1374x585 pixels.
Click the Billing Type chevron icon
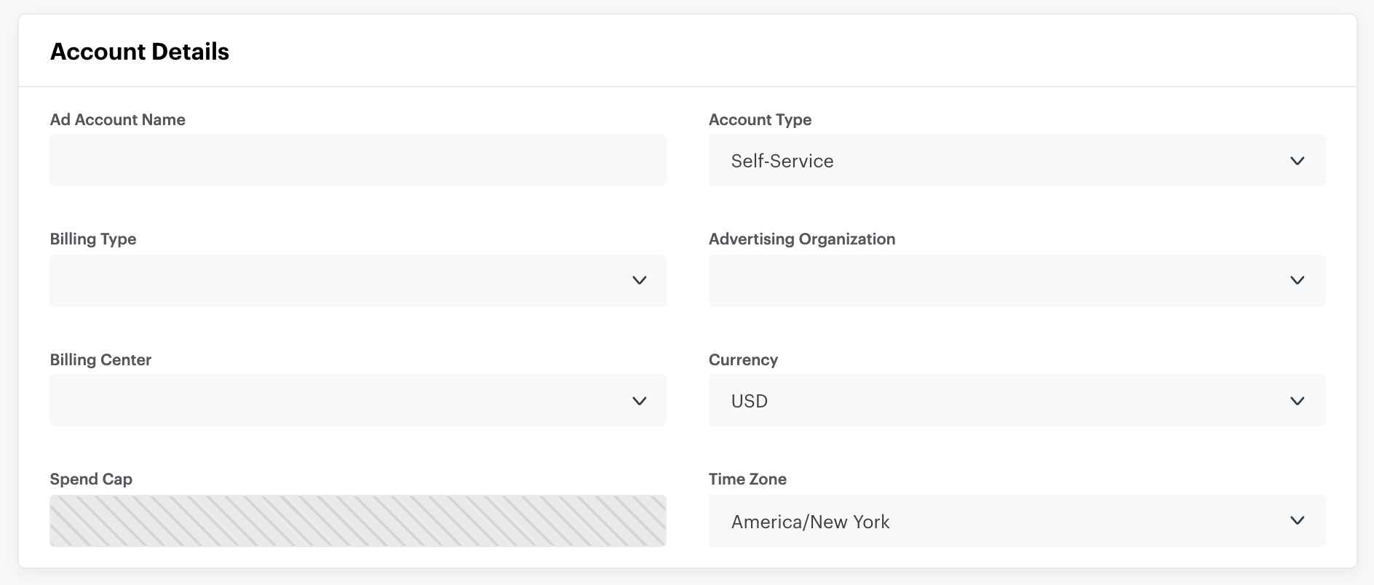[x=640, y=281]
